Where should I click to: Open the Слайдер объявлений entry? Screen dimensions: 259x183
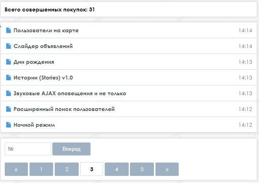43,46
